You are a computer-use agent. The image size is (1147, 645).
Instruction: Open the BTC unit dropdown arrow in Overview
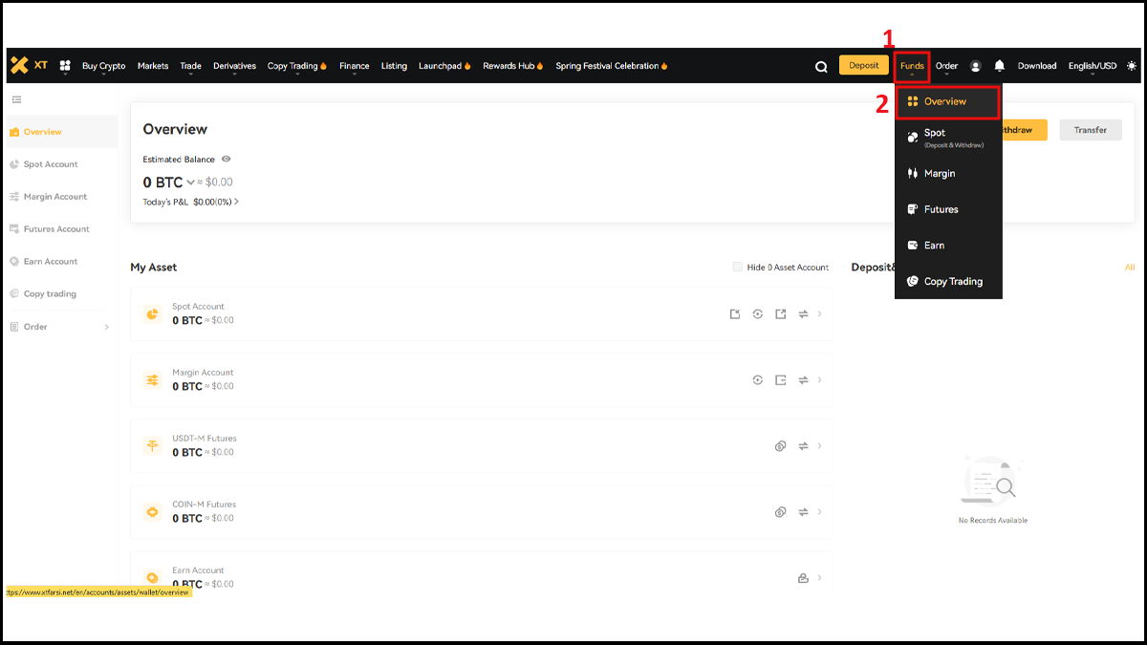(x=190, y=183)
